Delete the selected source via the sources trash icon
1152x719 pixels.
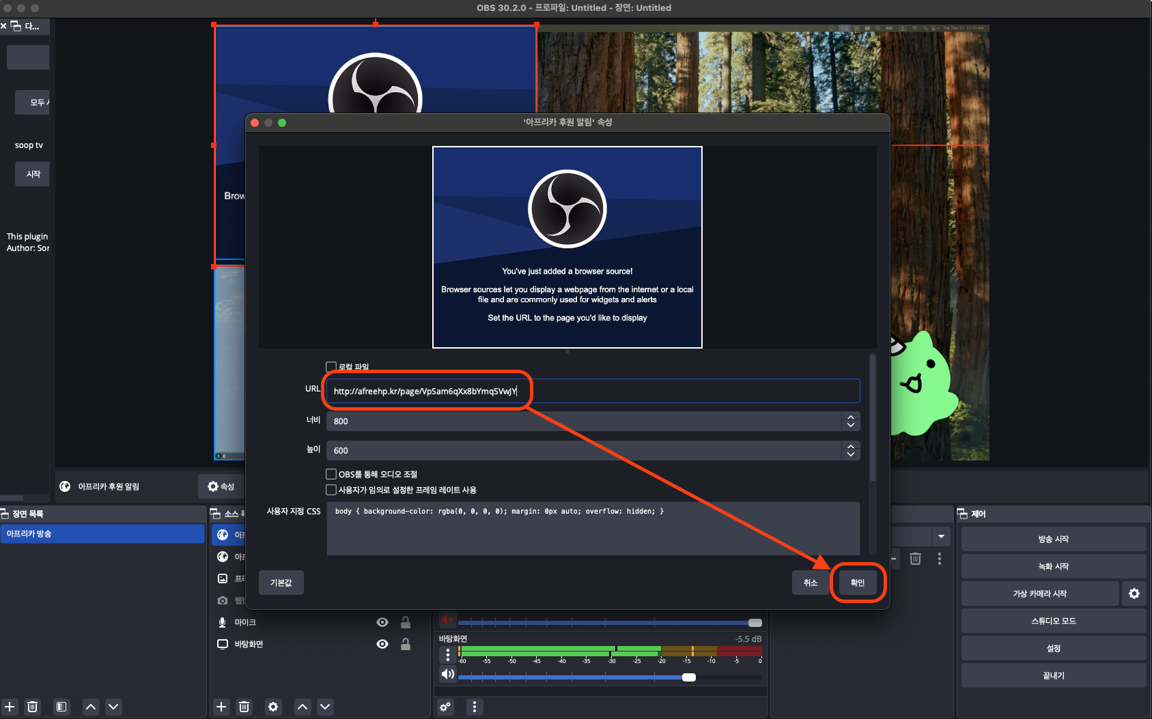(x=244, y=707)
